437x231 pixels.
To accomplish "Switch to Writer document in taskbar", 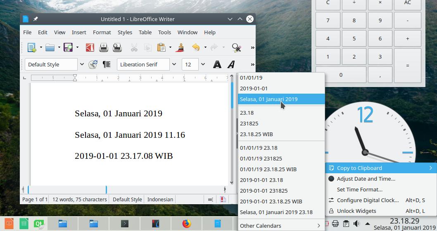I will coord(218,224).
